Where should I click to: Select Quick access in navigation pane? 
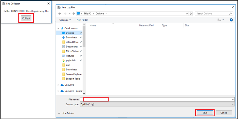coord(71,28)
